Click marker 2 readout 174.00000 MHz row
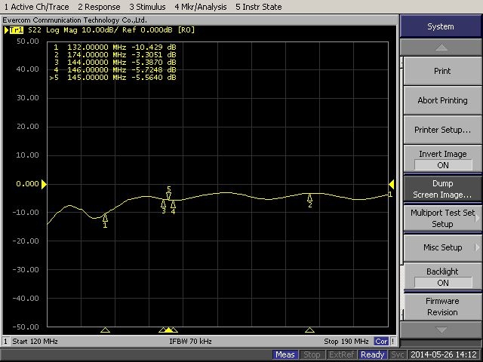 pos(115,55)
